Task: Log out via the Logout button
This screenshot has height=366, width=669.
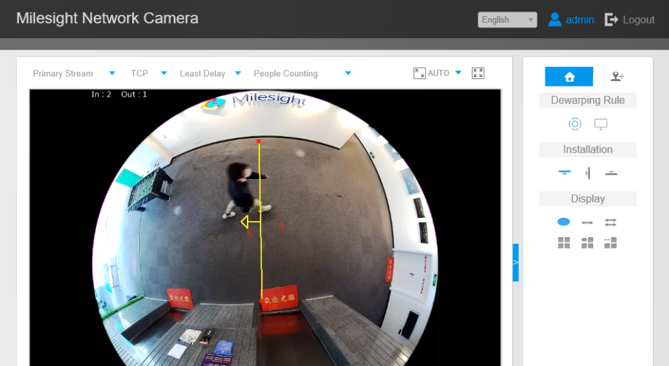Action: click(x=630, y=19)
